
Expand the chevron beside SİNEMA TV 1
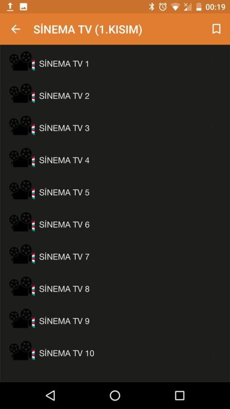pyautogui.click(x=213, y=63)
